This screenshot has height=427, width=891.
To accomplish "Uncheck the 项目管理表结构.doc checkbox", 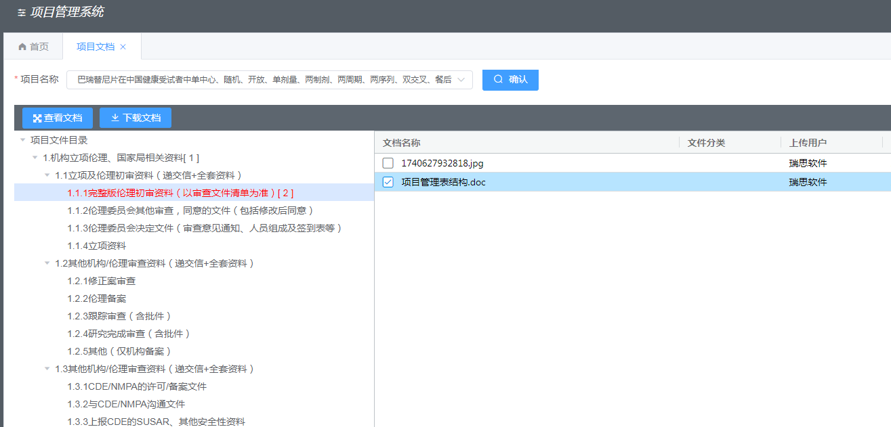I will (388, 182).
